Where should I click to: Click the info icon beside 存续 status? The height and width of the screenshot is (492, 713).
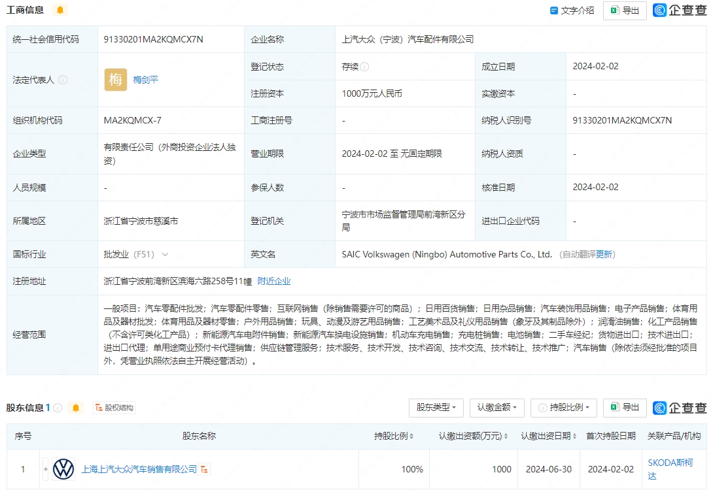(x=365, y=67)
